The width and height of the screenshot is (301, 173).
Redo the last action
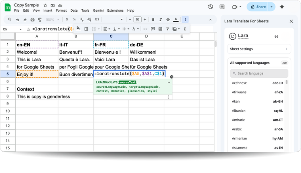[25, 20]
